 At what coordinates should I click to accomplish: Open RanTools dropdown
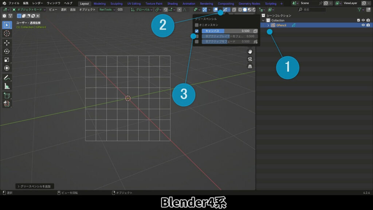tap(107, 10)
